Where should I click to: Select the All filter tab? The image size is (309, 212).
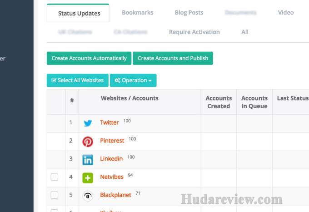(x=245, y=32)
